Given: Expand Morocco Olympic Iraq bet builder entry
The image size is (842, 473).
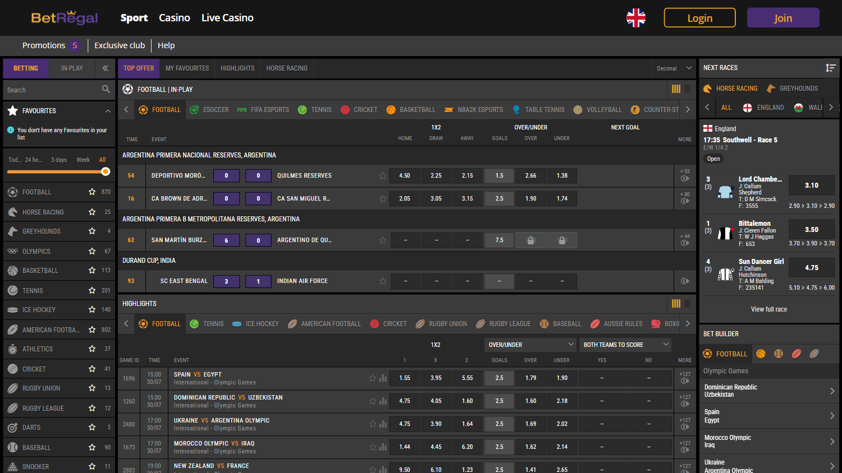Looking at the screenshot, I should [x=770, y=441].
